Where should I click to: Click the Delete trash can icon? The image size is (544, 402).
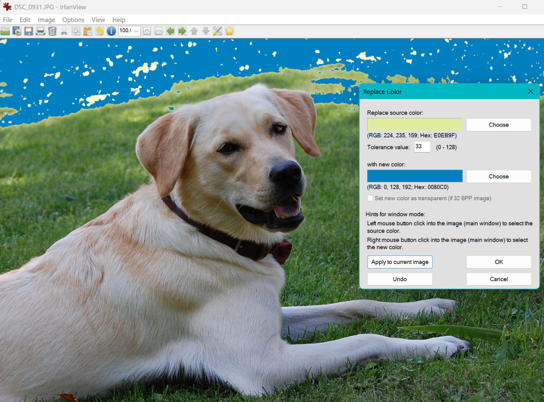tap(52, 31)
